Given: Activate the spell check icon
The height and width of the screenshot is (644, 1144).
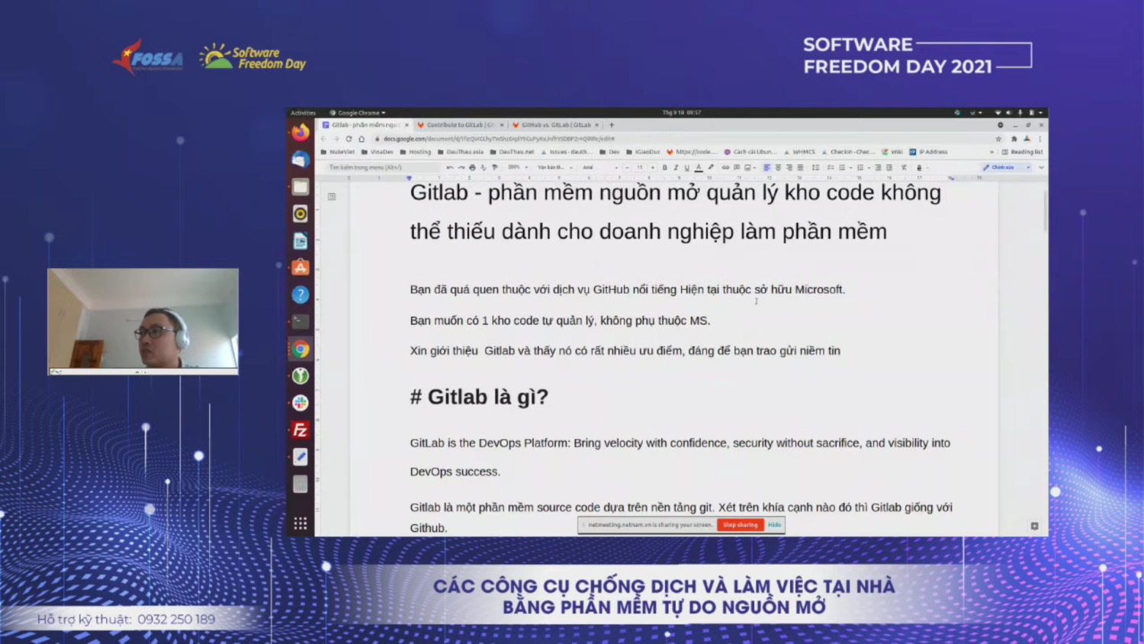Looking at the screenshot, I should click(x=484, y=167).
